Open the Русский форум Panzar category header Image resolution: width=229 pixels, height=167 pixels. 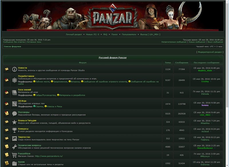coord(112,58)
